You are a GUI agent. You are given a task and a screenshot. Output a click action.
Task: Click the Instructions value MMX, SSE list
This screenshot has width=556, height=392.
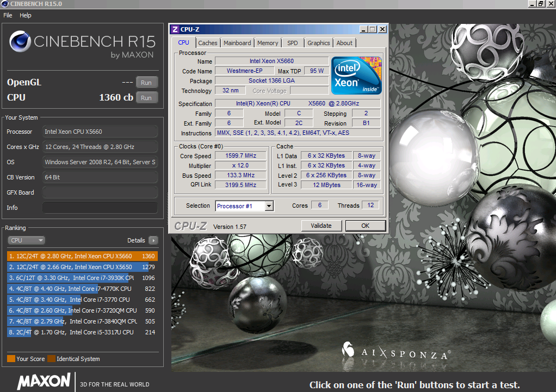(298, 133)
